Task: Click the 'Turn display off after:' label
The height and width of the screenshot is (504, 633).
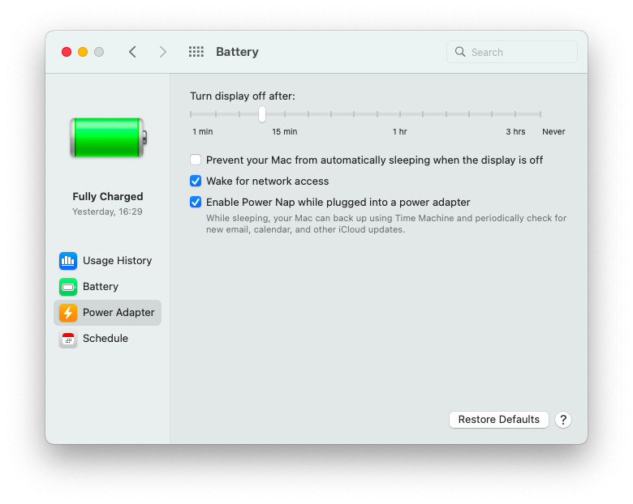Action: click(243, 96)
